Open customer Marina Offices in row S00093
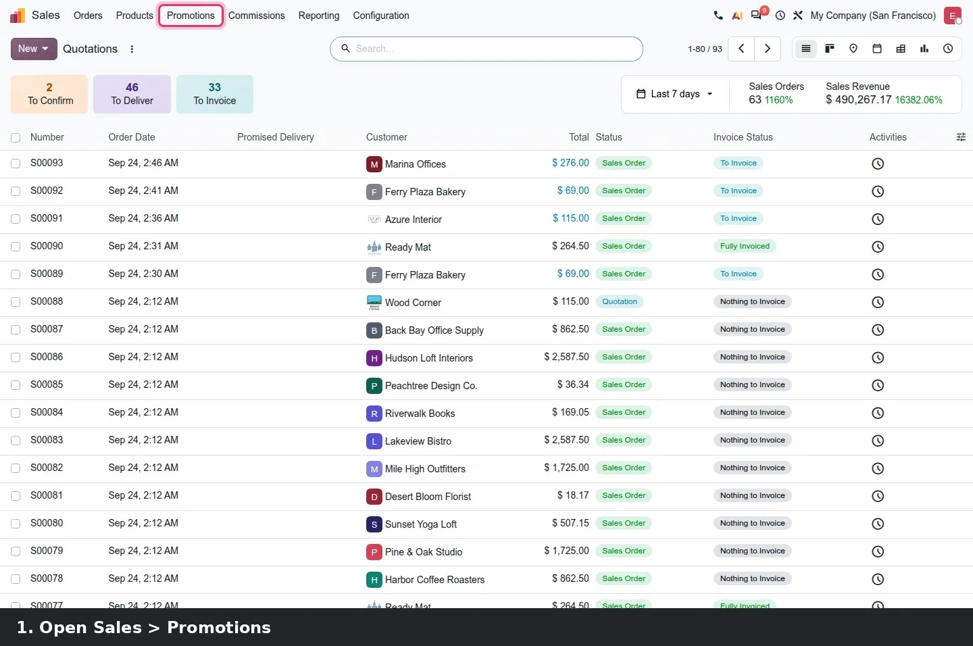Image resolution: width=973 pixels, height=646 pixels. [415, 164]
